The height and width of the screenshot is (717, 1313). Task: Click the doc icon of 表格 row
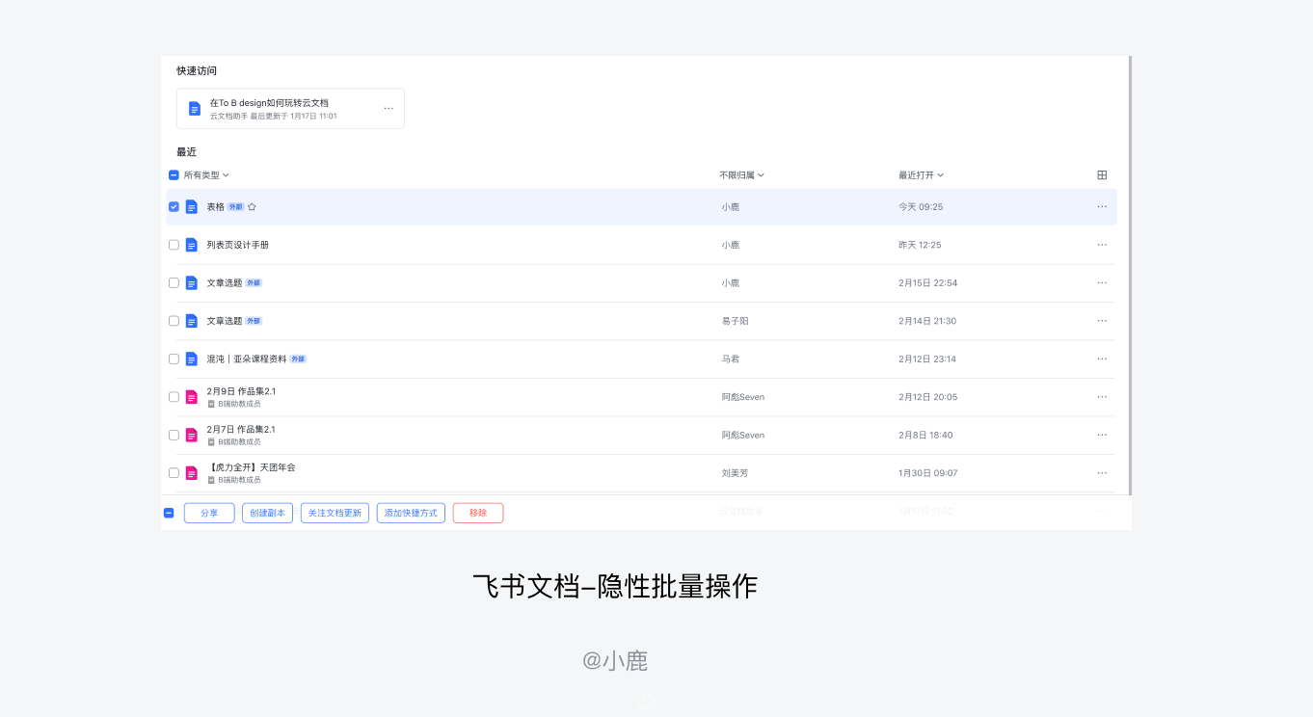click(192, 207)
